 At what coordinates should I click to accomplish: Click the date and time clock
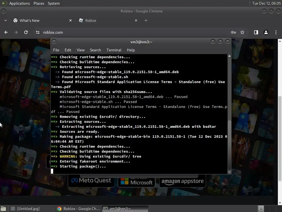(x=266, y=3)
